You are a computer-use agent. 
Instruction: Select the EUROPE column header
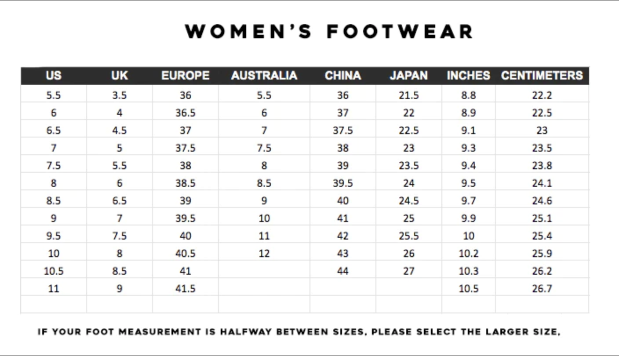pos(185,76)
